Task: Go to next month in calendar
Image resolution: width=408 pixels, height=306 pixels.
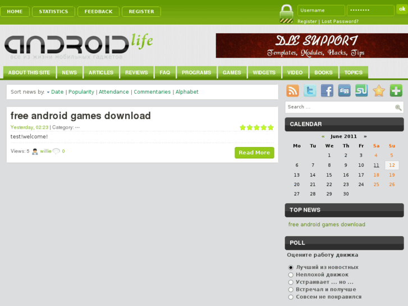Action: point(365,136)
